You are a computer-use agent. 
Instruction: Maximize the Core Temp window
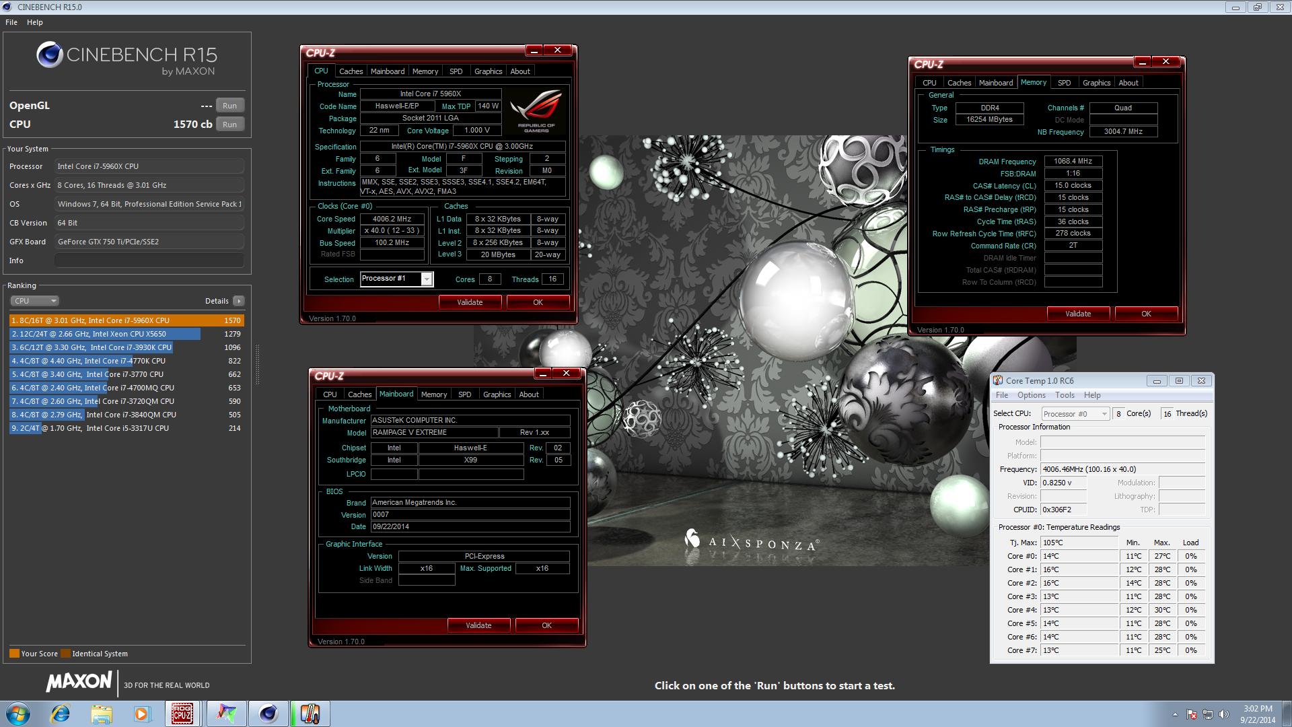pos(1179,381)
